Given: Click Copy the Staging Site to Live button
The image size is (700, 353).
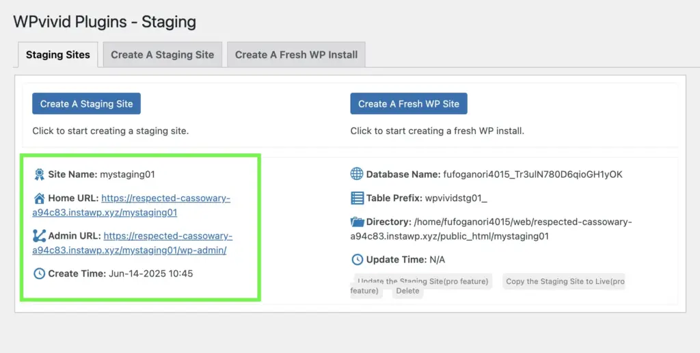Looking at the screenshot, I should tap(564, 282).
